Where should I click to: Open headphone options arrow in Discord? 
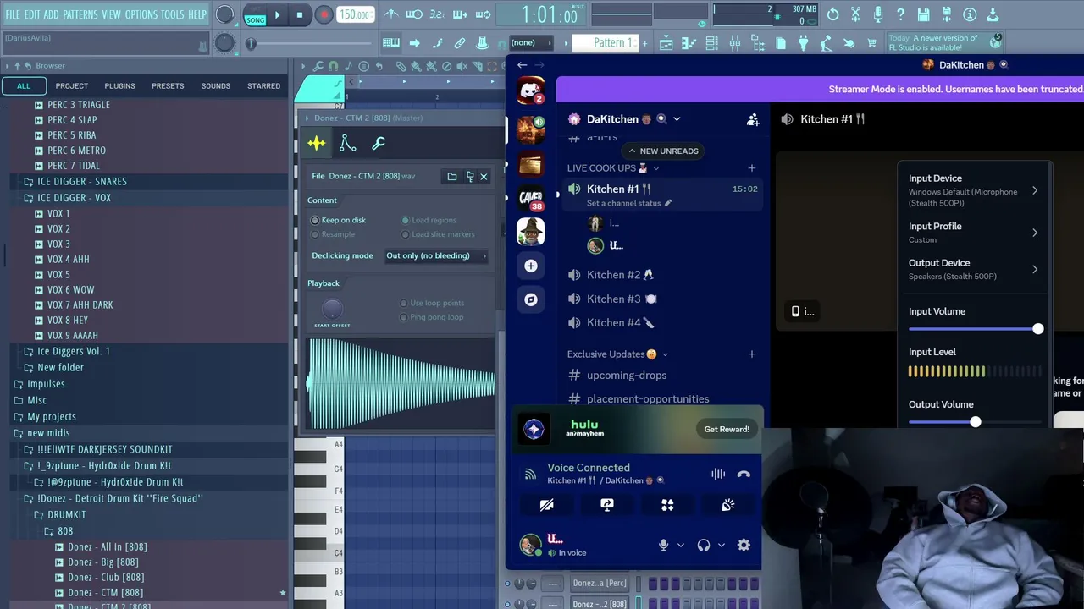click(722, 546)
